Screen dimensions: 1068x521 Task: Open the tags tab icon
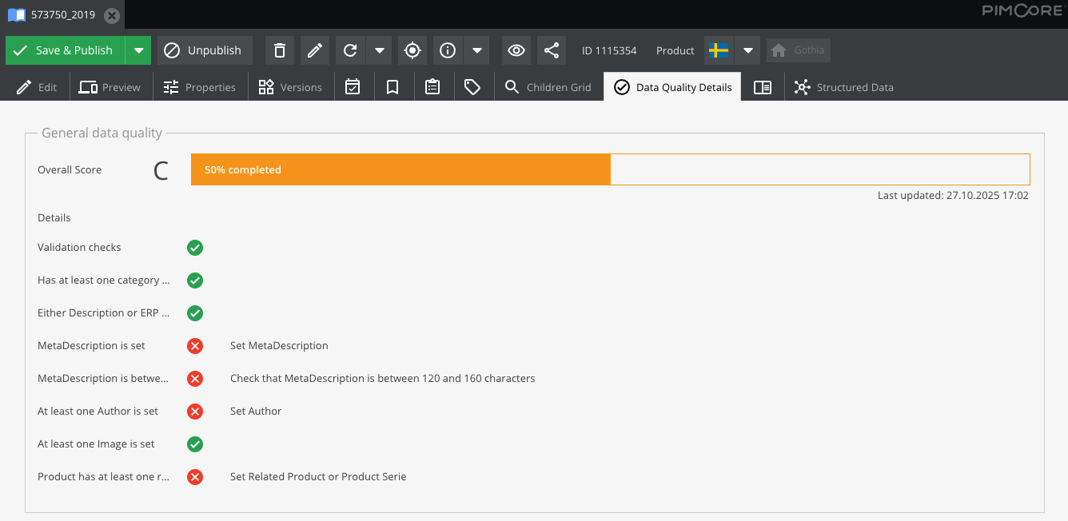point(472,87)
